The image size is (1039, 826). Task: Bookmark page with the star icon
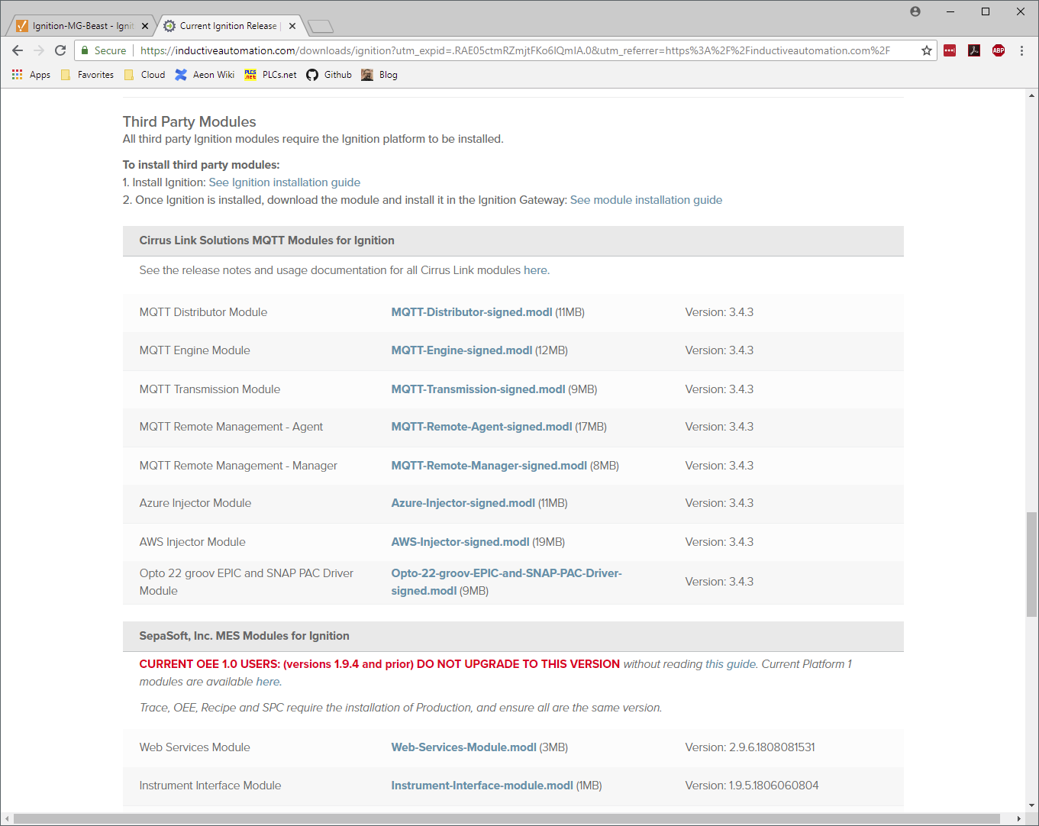tap(927, 50)
